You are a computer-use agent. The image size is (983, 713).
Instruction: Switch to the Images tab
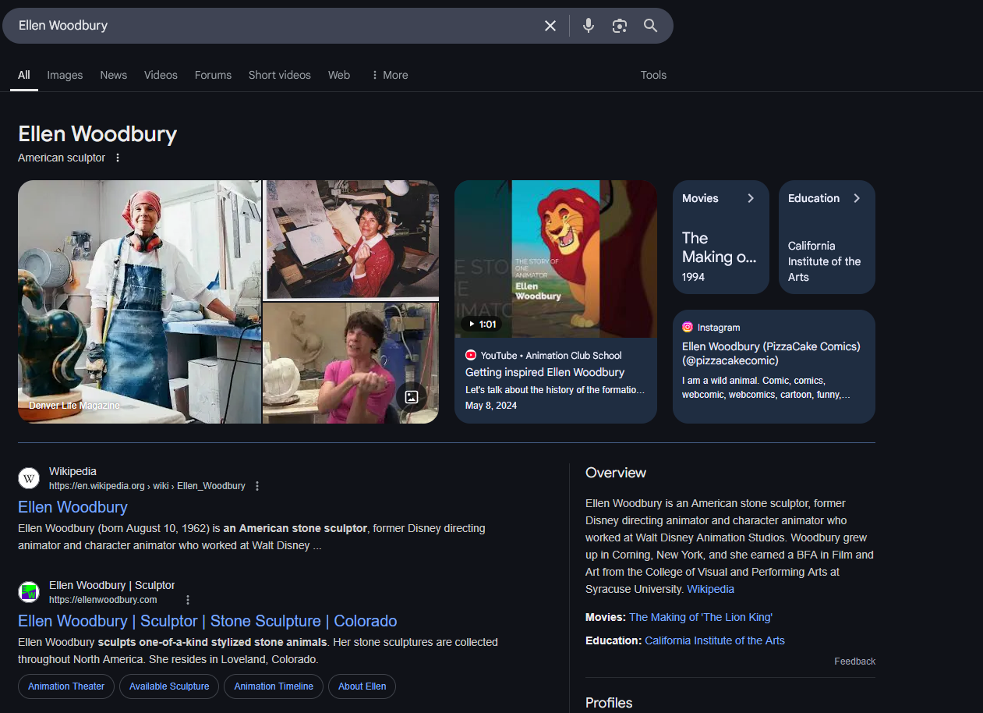point(65,75)
